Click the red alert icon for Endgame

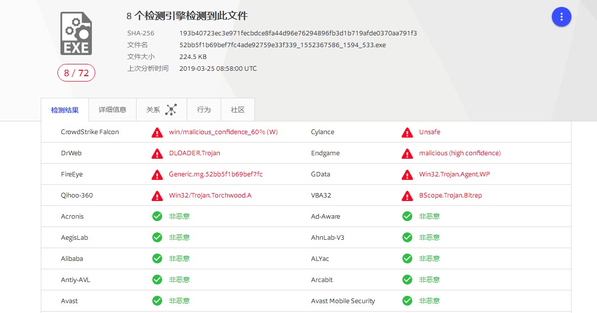point(407,153)
